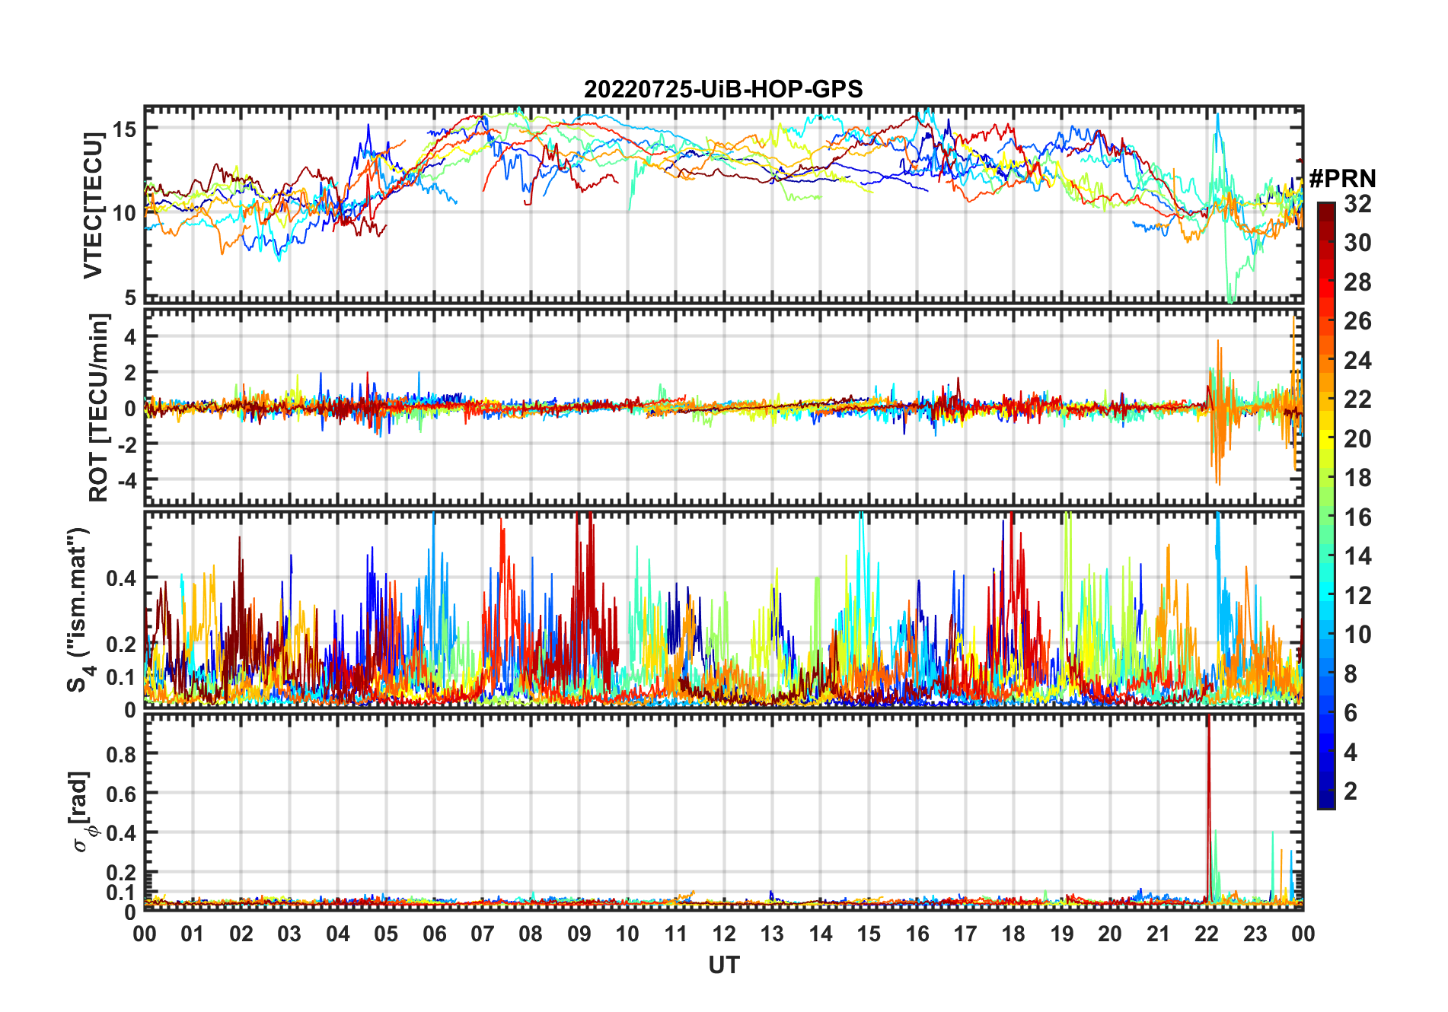Click sigma phi axis tick label 0.8

(x=121, y=754)
